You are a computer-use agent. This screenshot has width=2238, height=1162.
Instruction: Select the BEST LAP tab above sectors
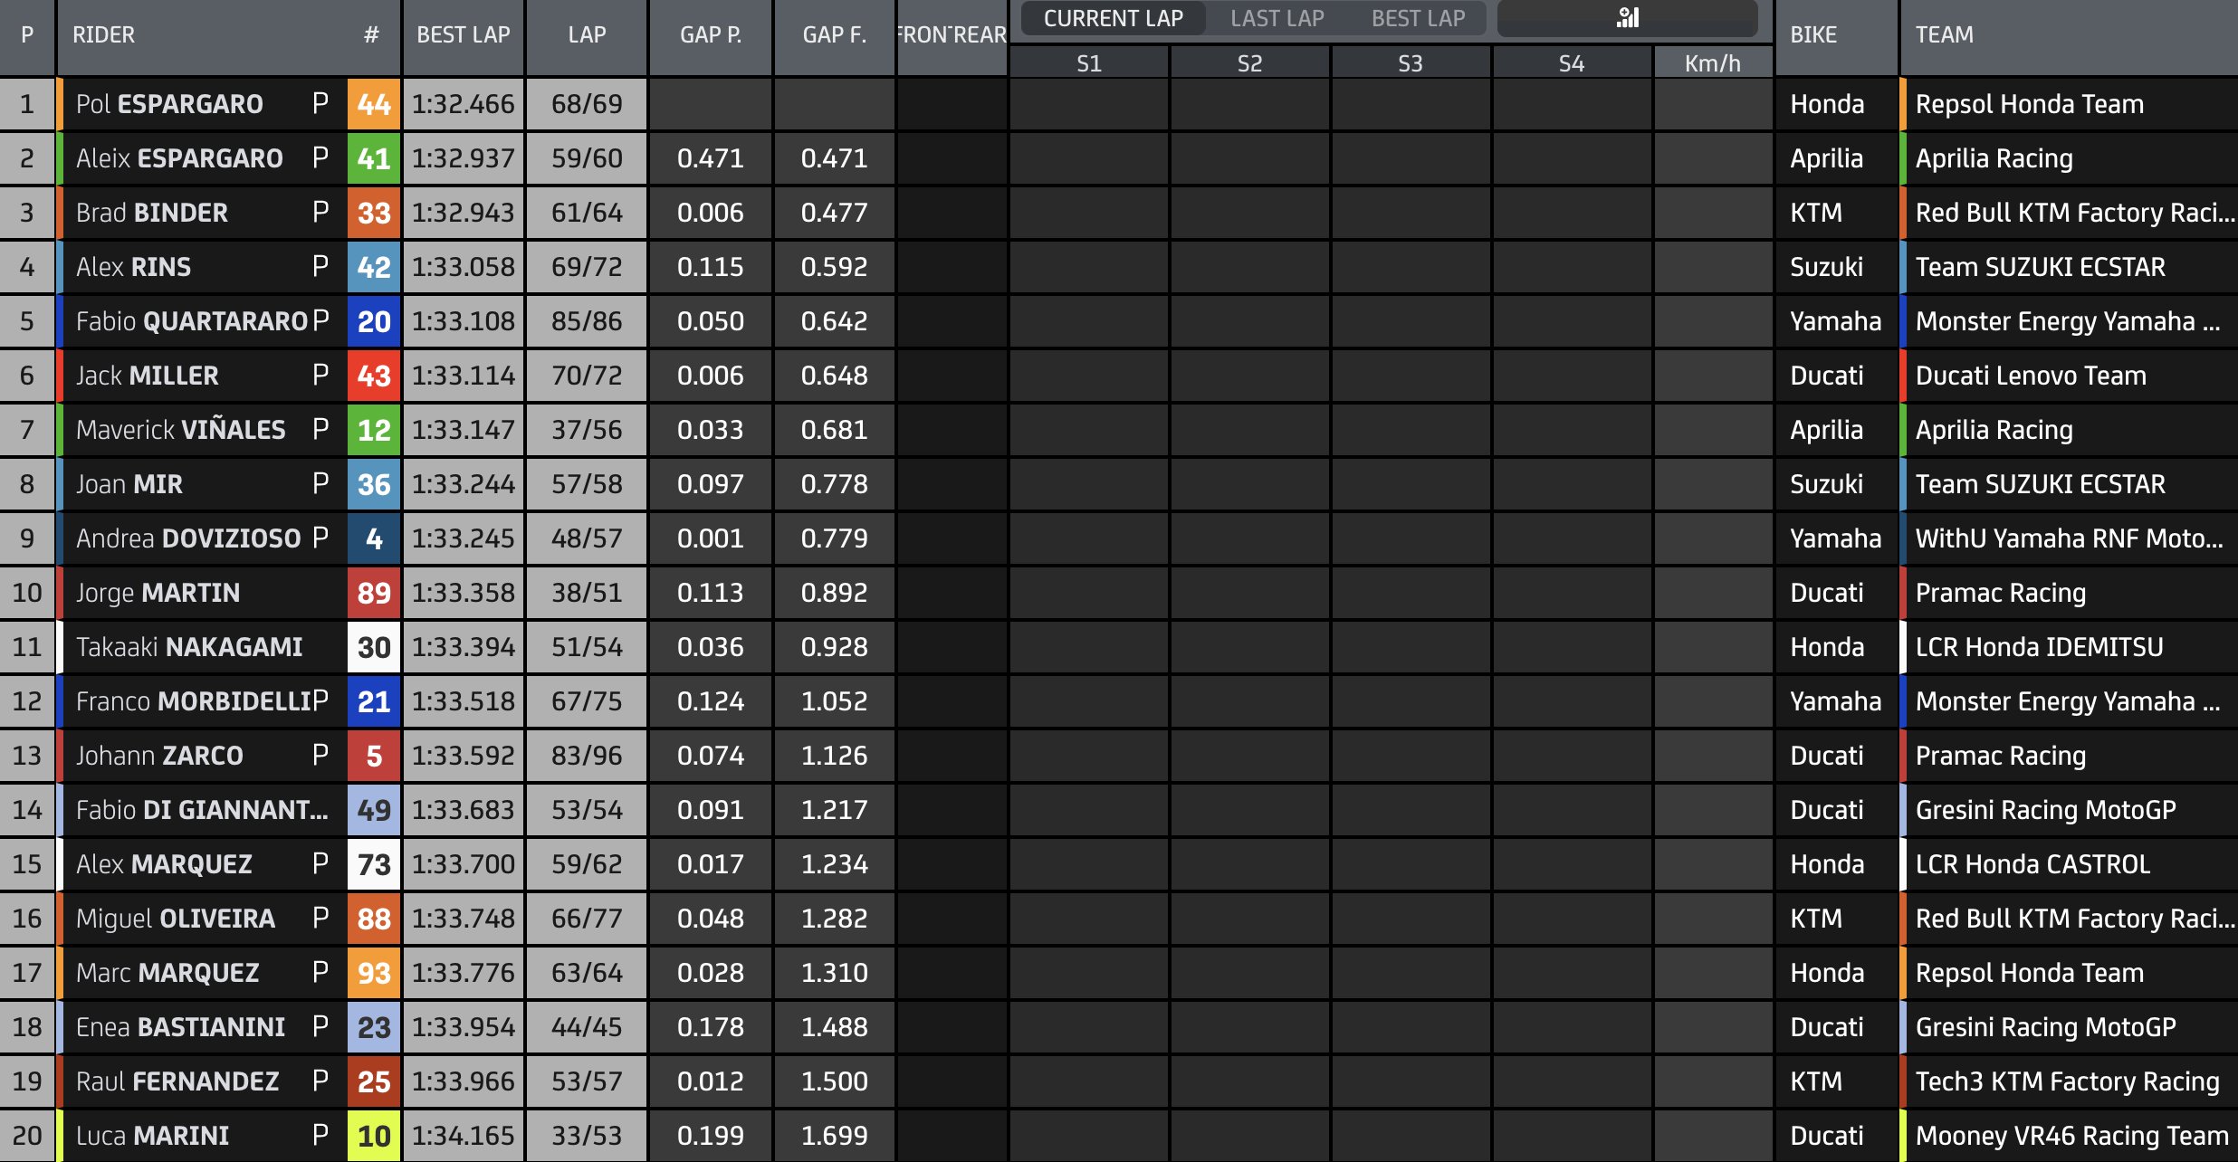pyautogui.click(x=1418, y=18)
